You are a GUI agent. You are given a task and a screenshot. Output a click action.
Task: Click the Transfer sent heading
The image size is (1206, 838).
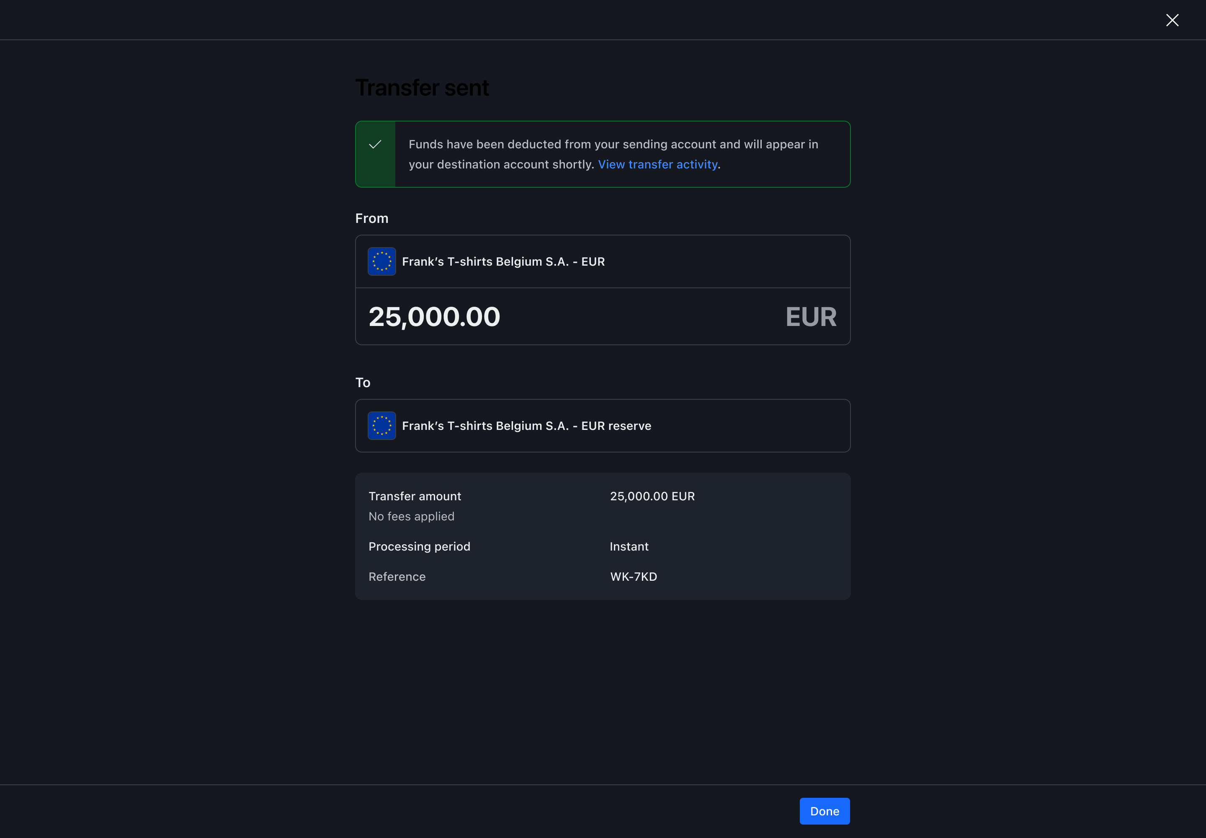coord(422,88)
